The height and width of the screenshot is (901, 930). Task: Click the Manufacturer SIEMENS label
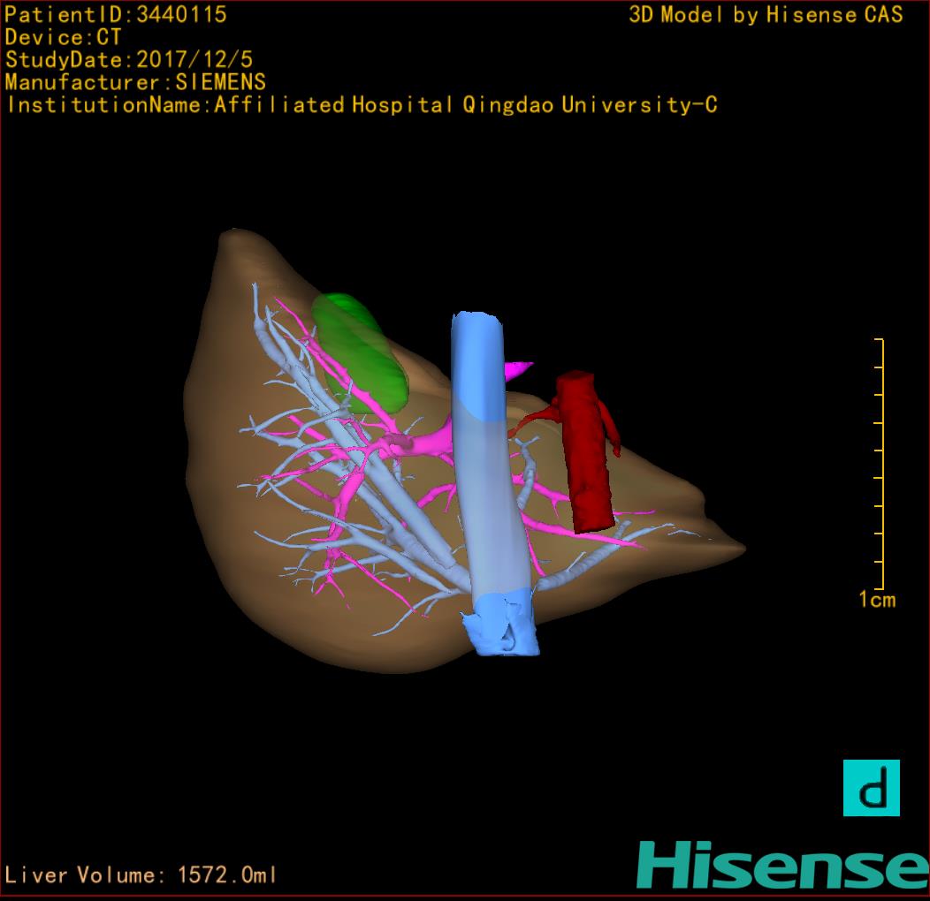pos(135,82)
